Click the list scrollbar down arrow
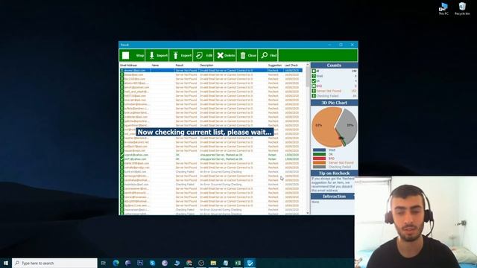Image resolution: width=477 pixels, height=268 pixels. coord(307,213)
